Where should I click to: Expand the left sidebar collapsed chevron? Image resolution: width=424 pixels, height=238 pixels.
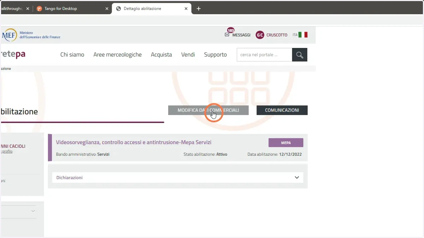point(33,211)
